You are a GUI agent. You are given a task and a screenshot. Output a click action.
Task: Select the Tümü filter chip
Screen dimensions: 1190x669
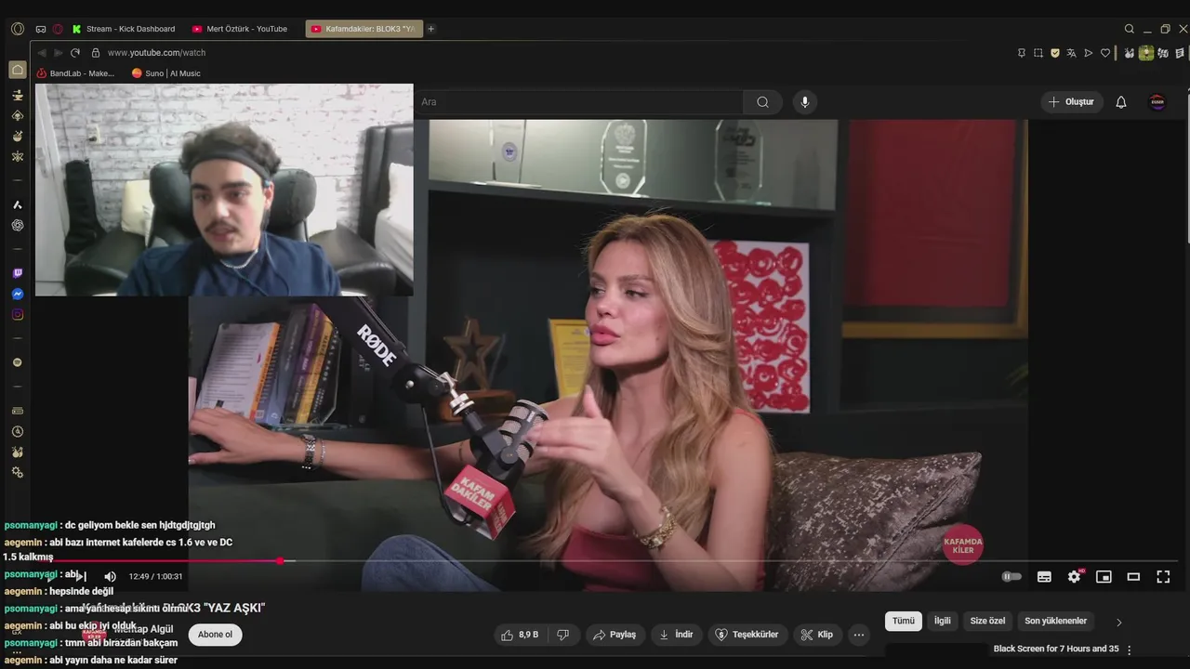click(x=904, y=621)
